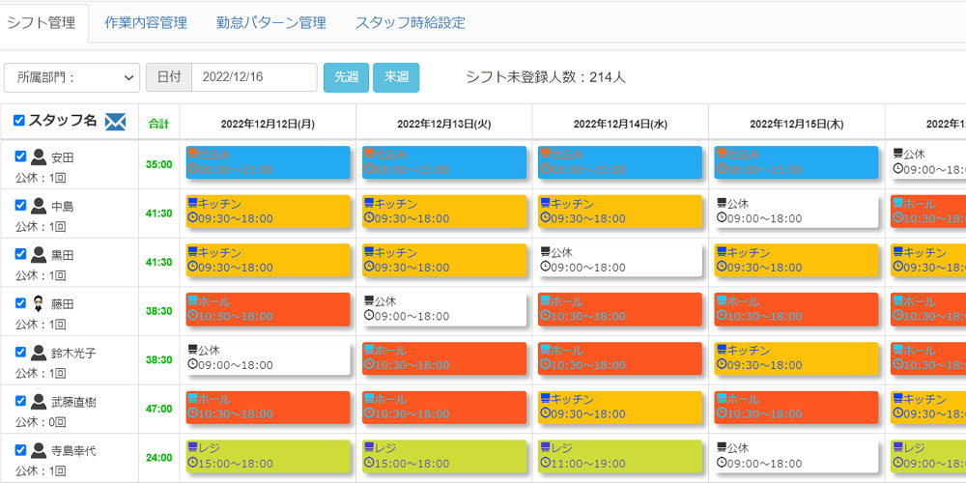The height and width of the screenshot is (483, 966).
Task: Click clock icon in 中島's Dec 15 公休 card
Action: point(721,216)
